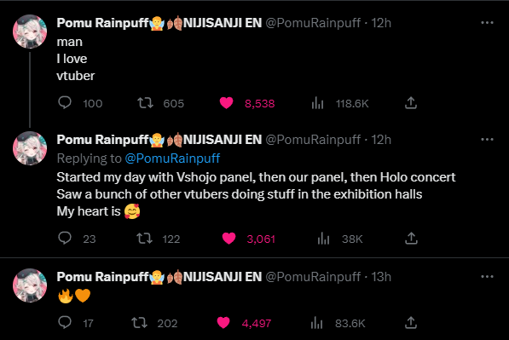
Task: Open more options on the reply tweet
Action: point(487,140)
